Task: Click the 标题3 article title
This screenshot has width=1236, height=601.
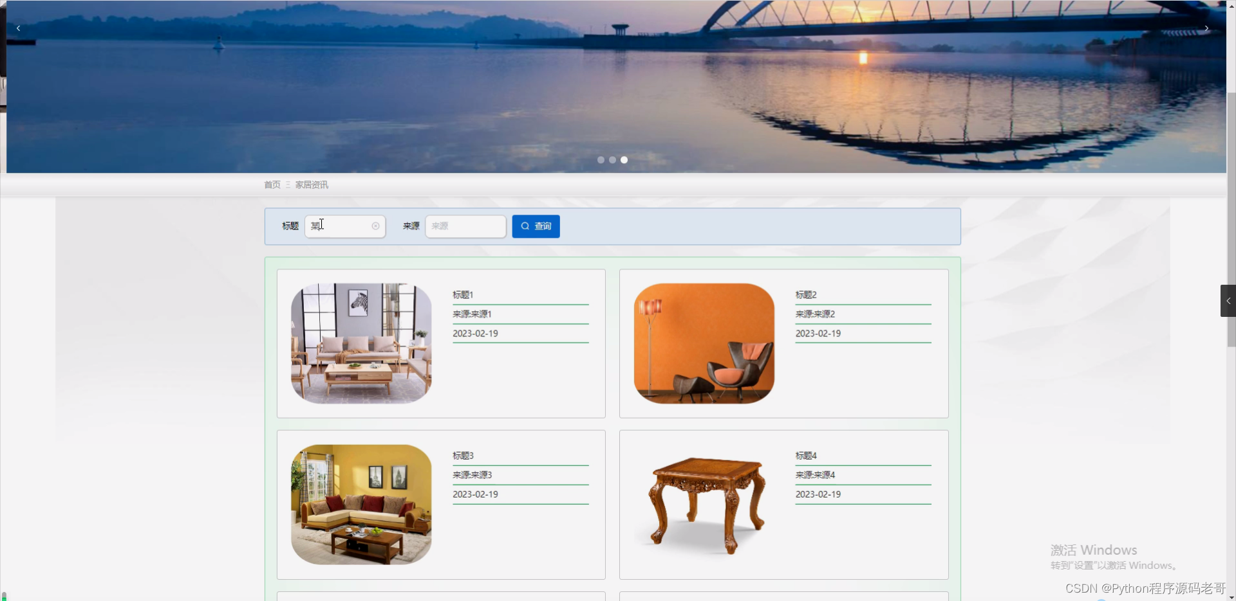Action: click(x=463, y=456)
